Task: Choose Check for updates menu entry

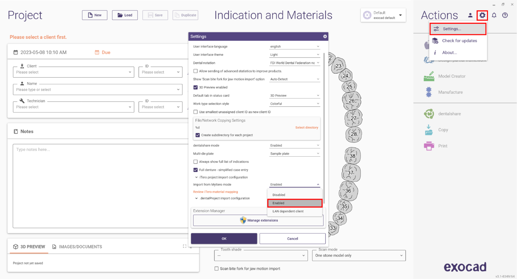Action: tap(458, 41)
